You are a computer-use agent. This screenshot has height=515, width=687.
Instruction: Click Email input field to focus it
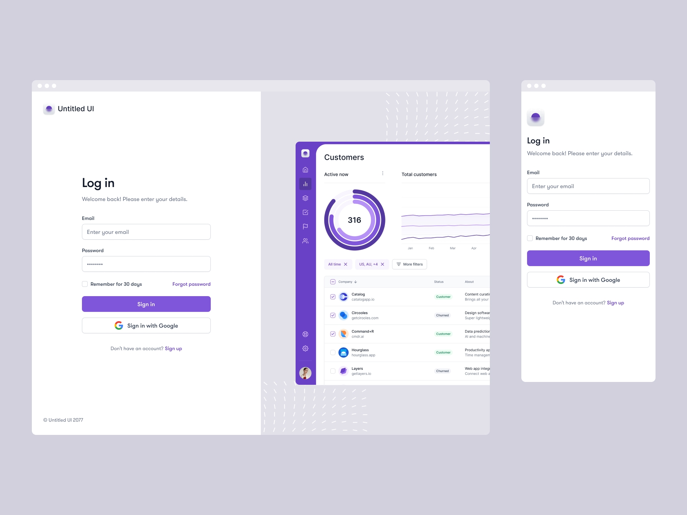[x=146, y=232]
